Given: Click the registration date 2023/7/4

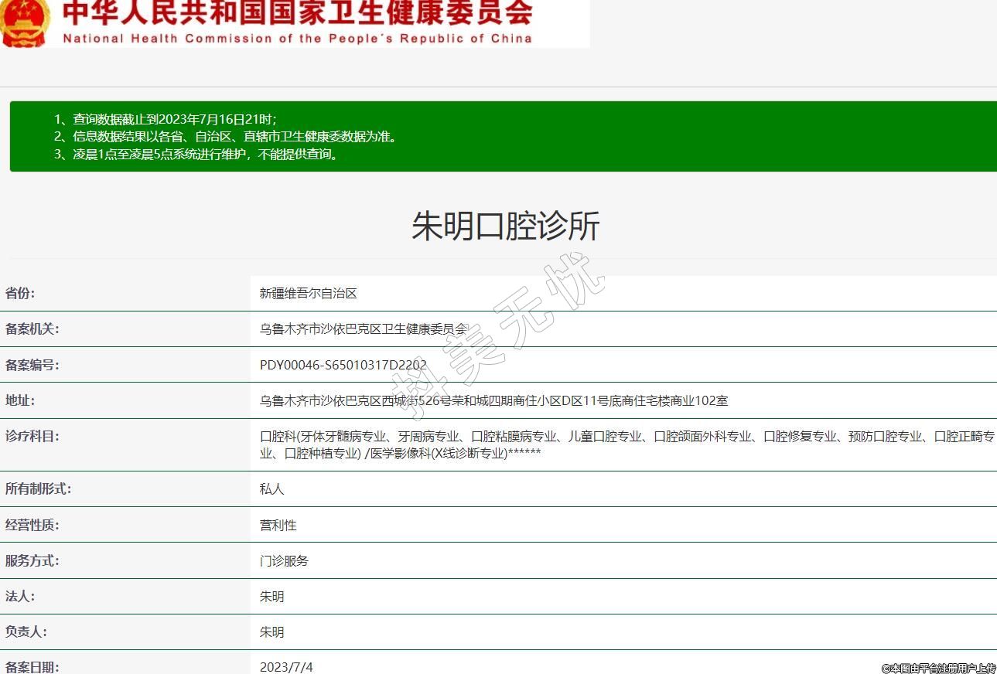Looking at the screenshot, I should point(286,666).
